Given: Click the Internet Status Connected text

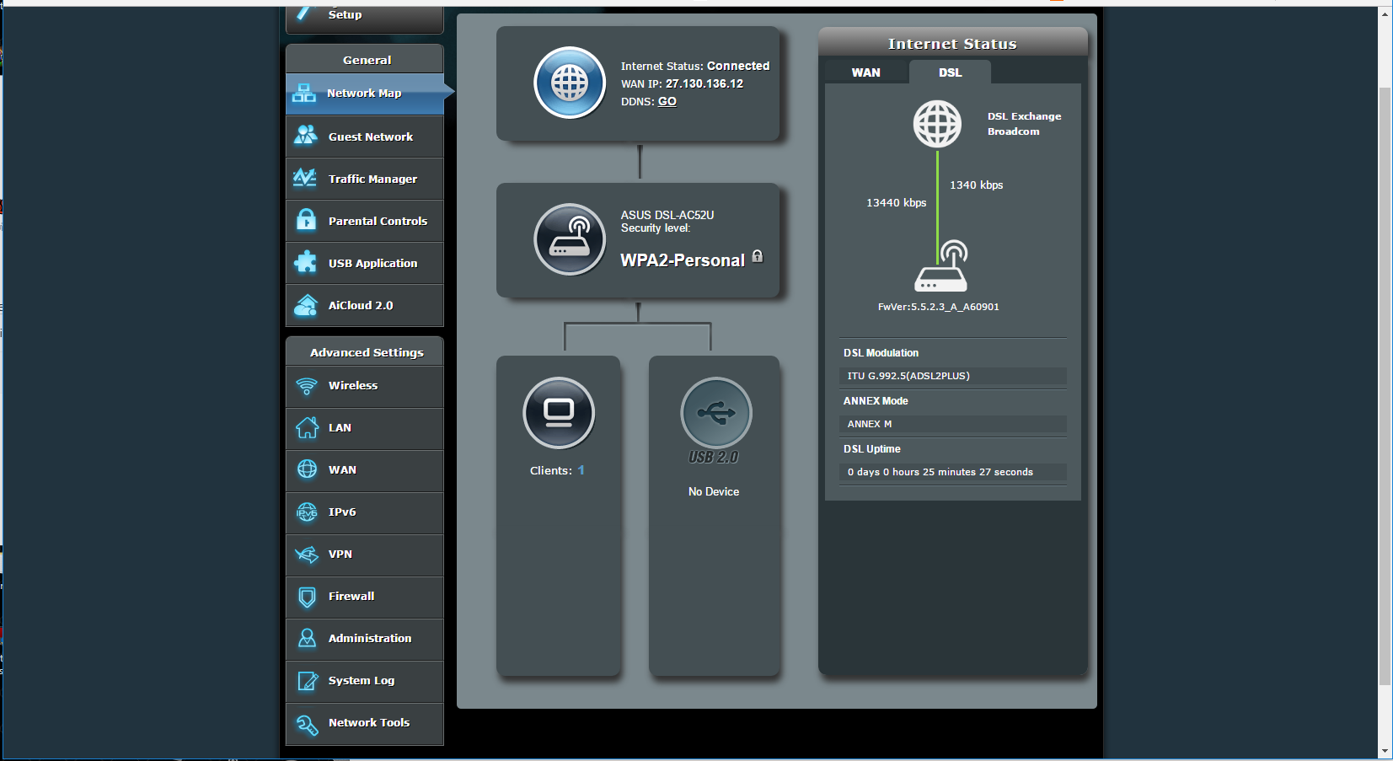Looking at the screenshot, I should tap(738, 66).
